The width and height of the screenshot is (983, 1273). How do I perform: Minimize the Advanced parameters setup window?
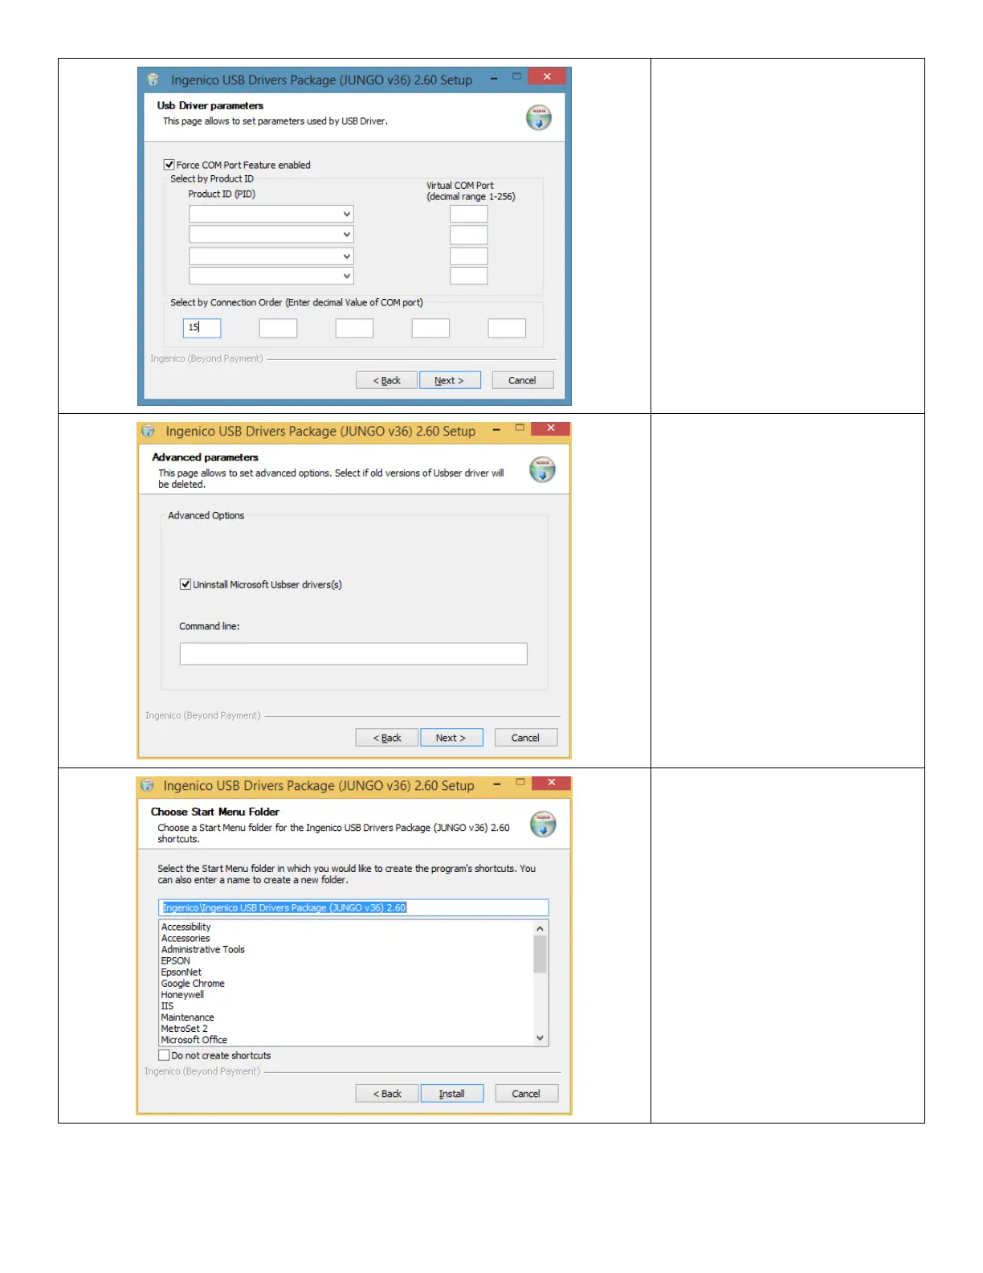[497, 430]
